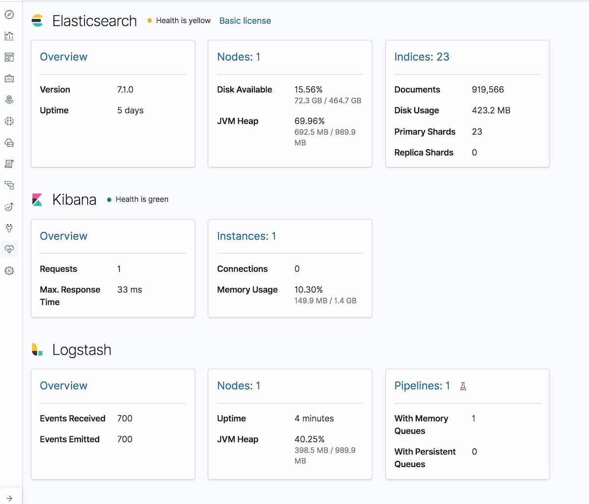Open the Basic license link
Image resolution: width=589 pixels, height=504 pixels.
pyautogui.click(x=245, y=21)
